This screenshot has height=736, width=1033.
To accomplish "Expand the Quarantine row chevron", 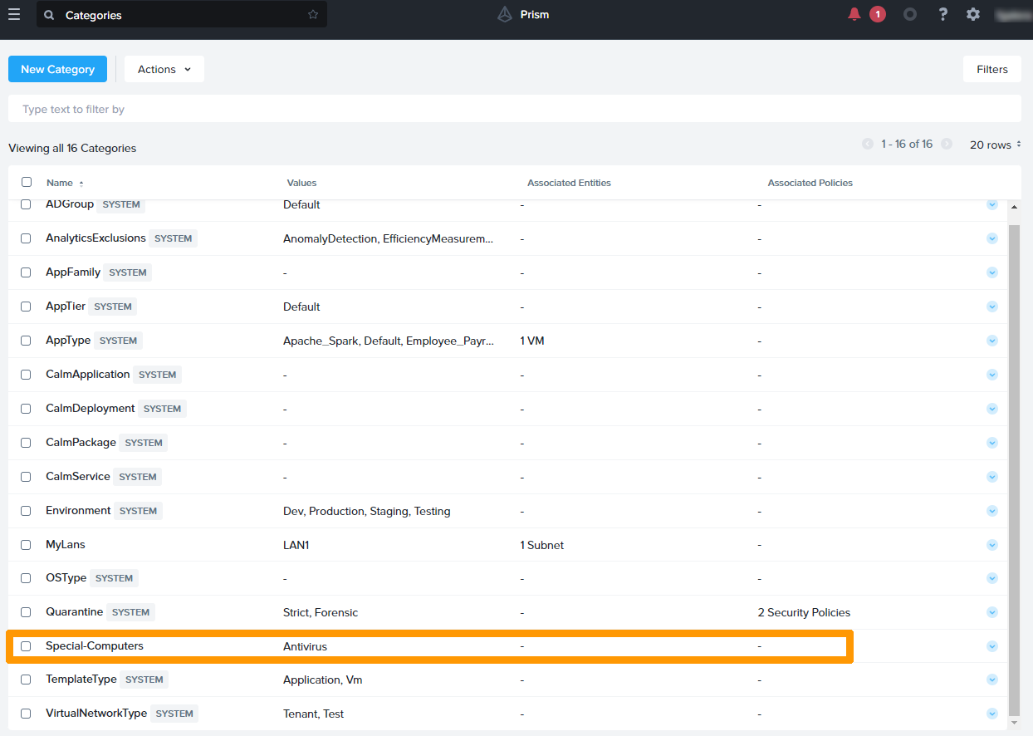I will click(x=991, y=612).
